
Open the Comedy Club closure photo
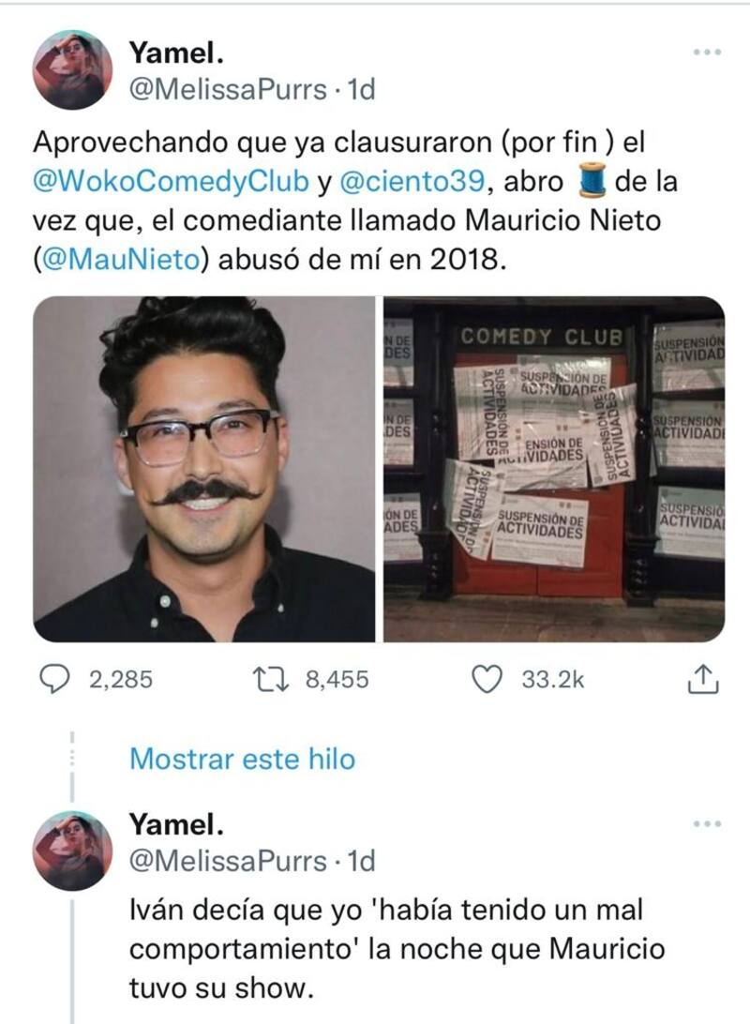click(553, 469)
